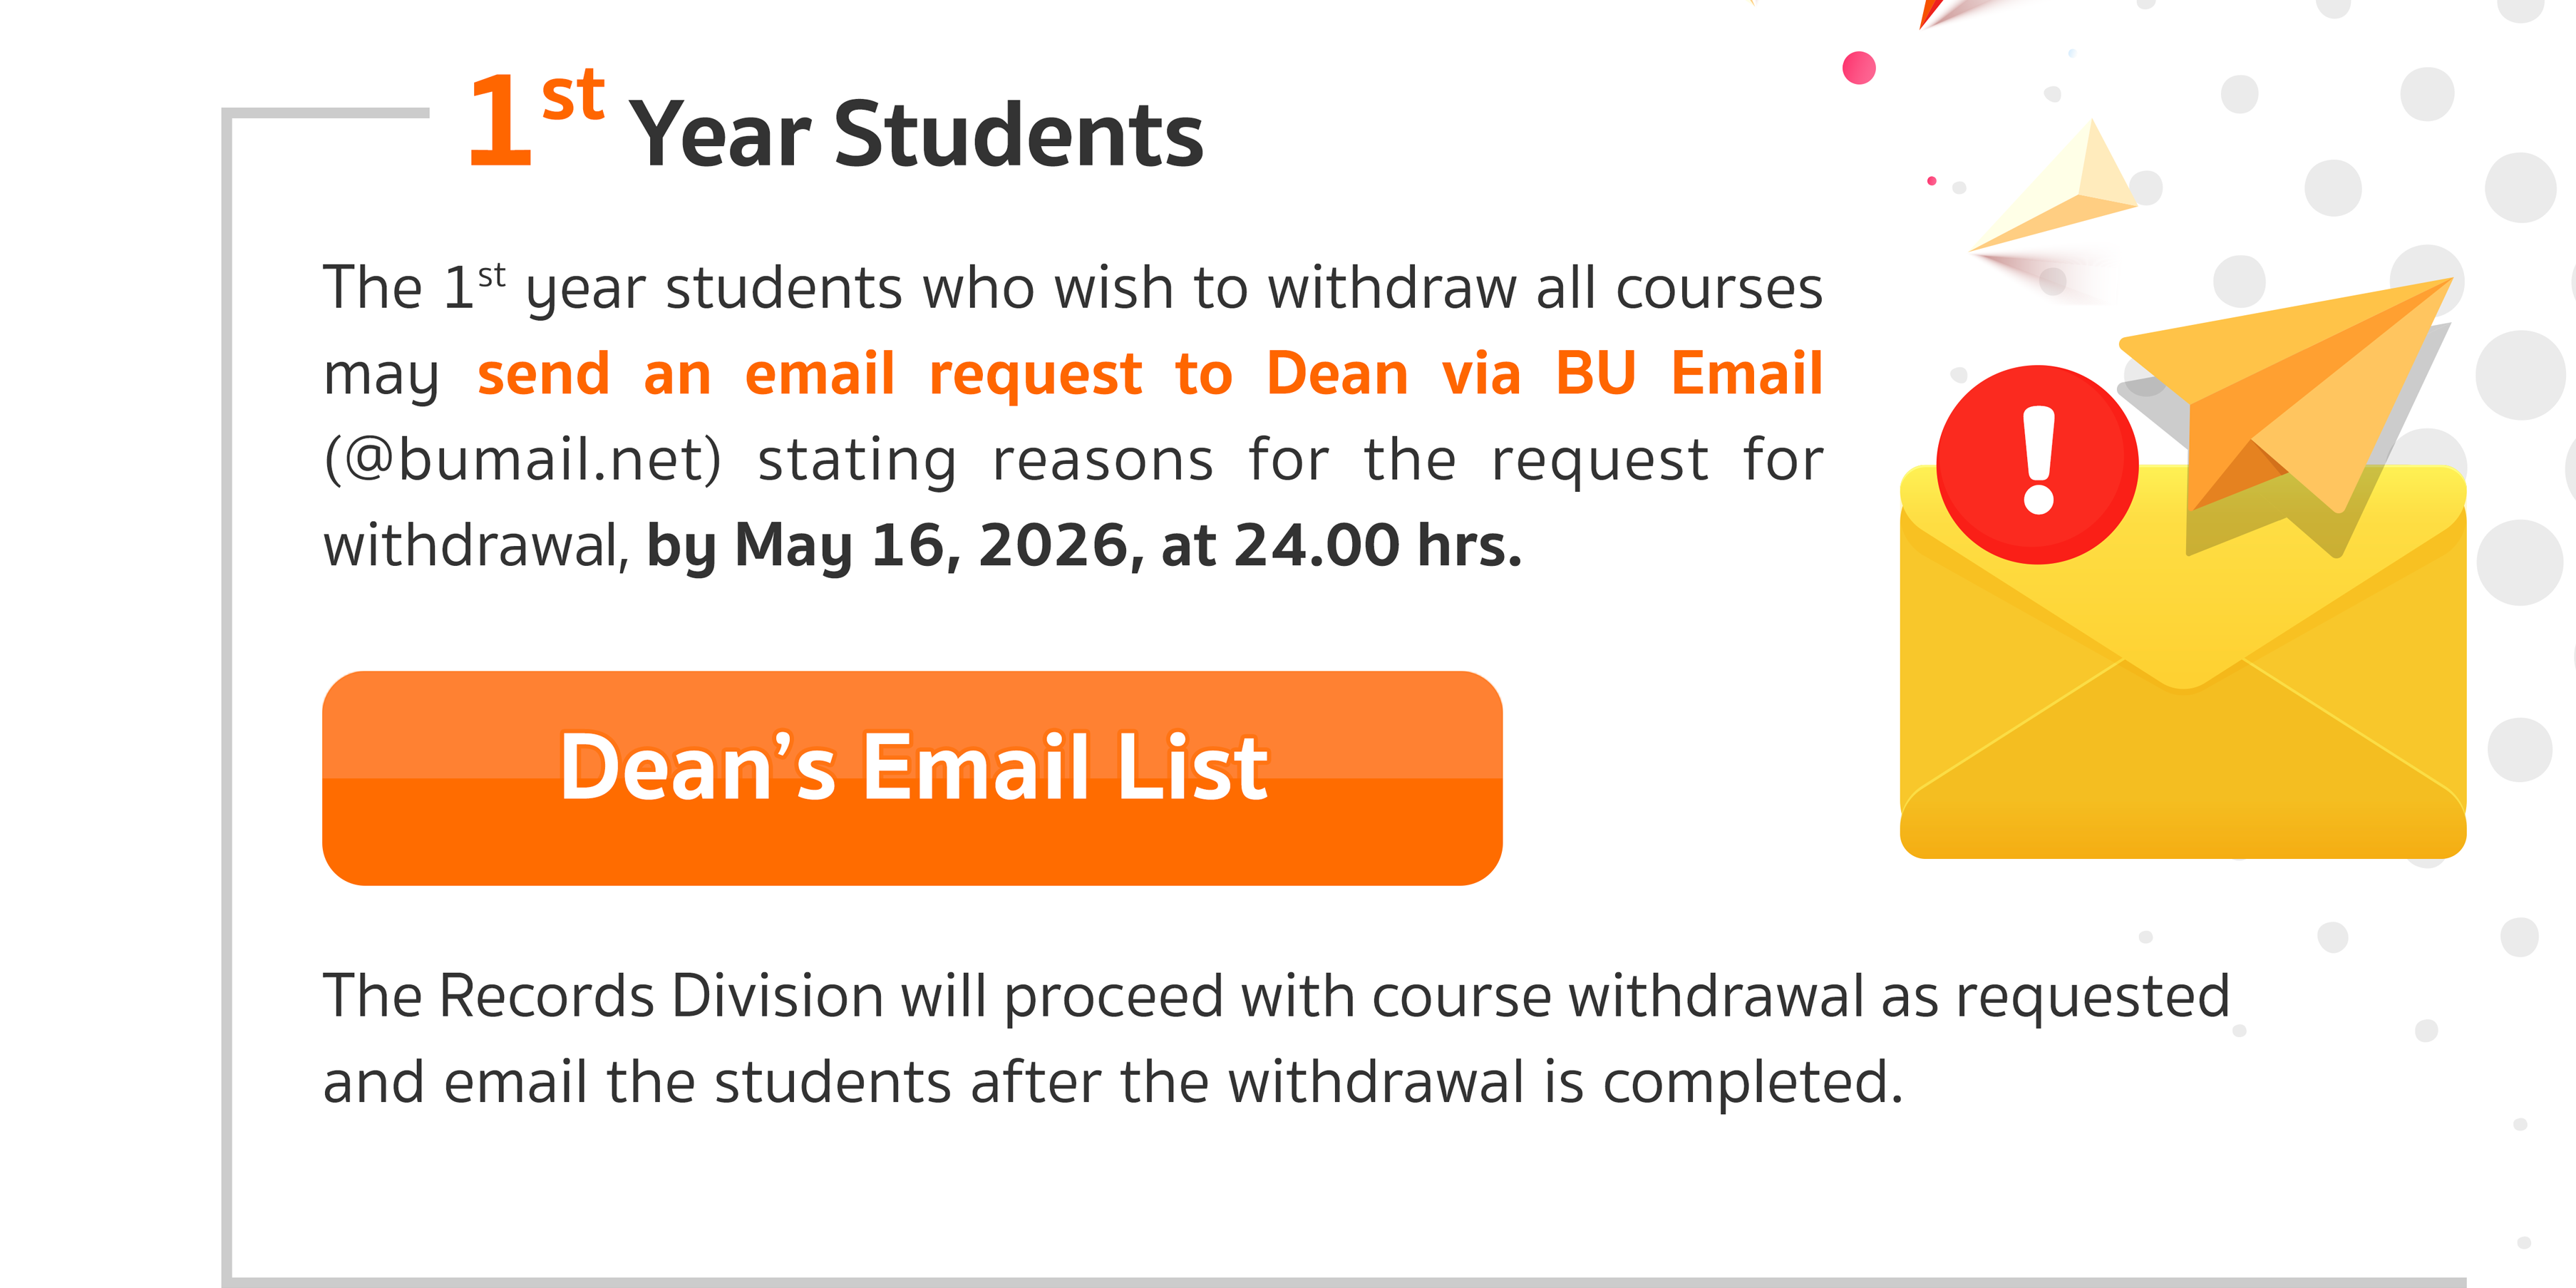Click the large pink dot decoration
2576x1288 pixels.
1859,68
